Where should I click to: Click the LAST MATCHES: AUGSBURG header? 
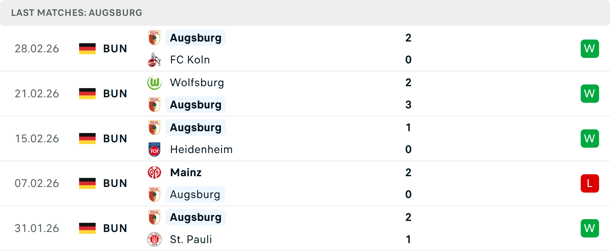click(76, 13)
